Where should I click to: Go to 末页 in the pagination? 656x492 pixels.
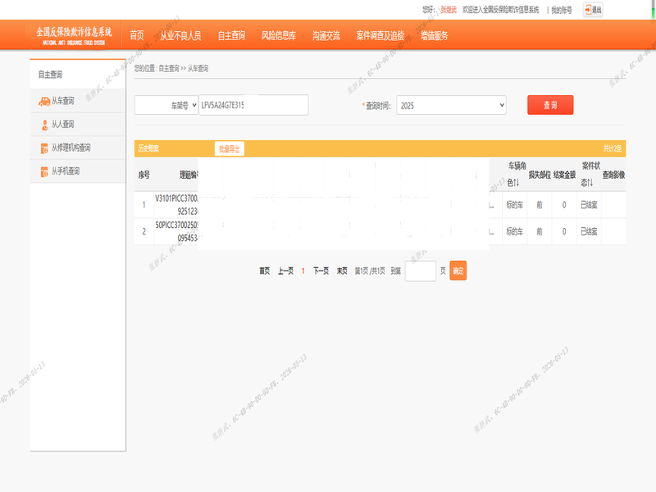click(x=342, y=271)
